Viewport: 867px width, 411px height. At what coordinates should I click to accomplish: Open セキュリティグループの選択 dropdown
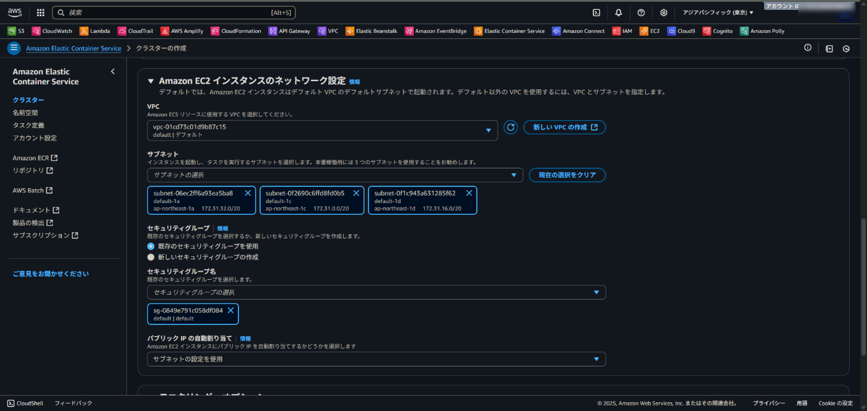click(x=377, y=292)
